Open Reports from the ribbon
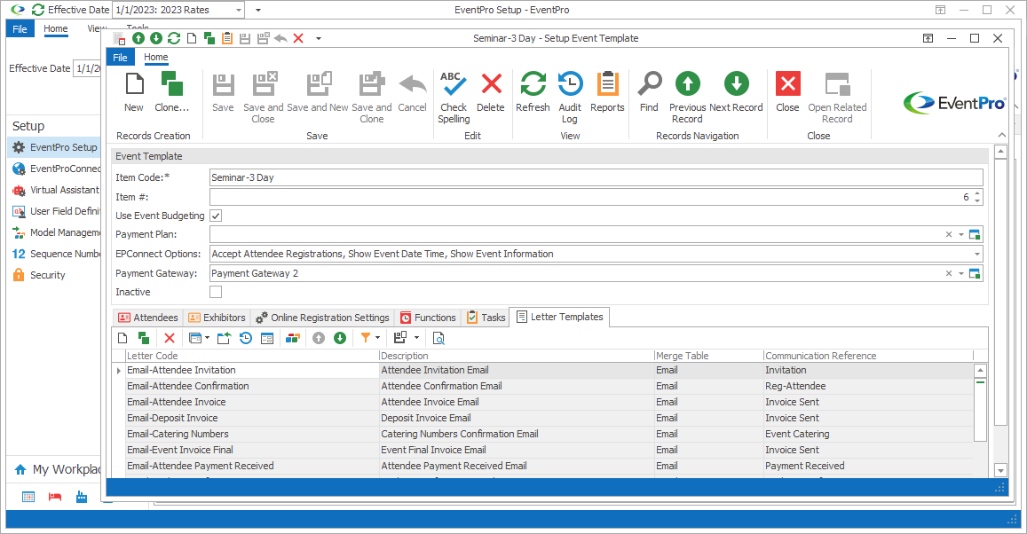 coord(607,92)
